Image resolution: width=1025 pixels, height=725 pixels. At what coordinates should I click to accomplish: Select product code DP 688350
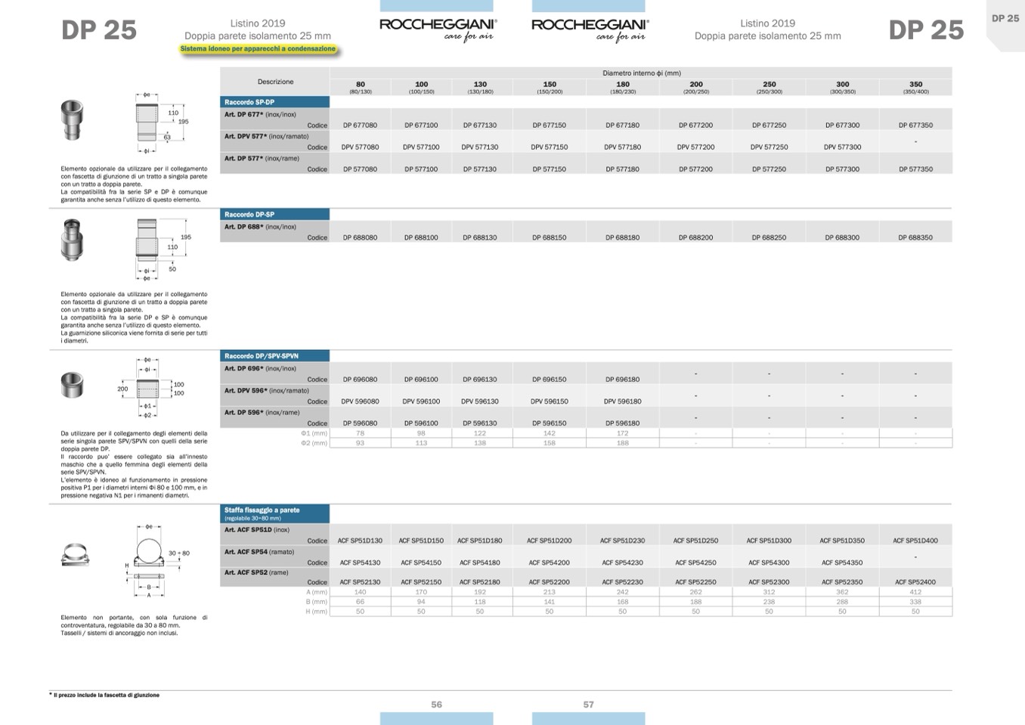tap(915, 237)
